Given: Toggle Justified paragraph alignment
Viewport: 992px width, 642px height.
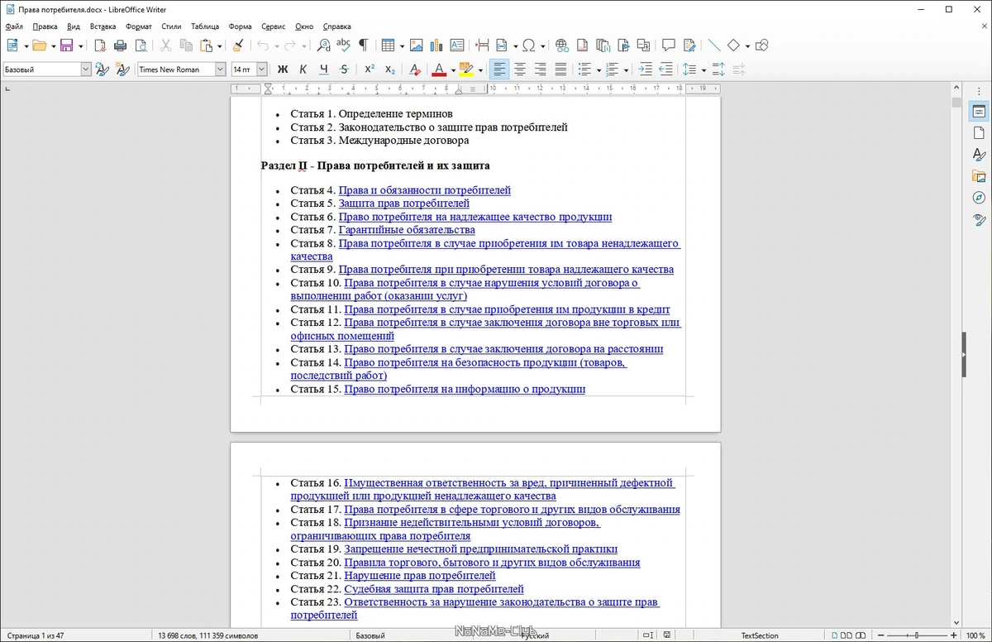Looking at the screenshot, I should pyautogui.click(x=560, y=69).
